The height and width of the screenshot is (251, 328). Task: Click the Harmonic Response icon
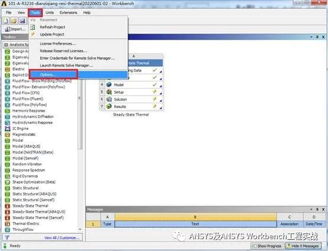pos(7,111)
